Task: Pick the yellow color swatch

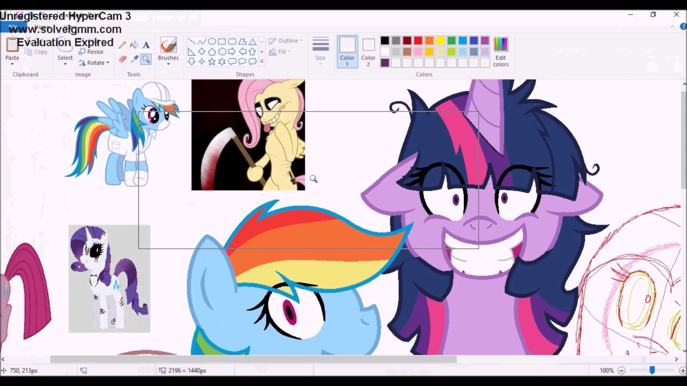Action: (x=441, y=41)
